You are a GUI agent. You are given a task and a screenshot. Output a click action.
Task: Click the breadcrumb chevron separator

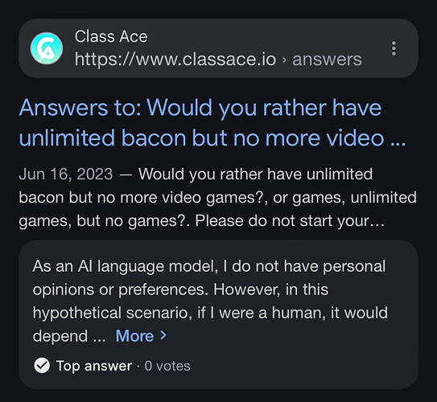(x=284, y=59)
